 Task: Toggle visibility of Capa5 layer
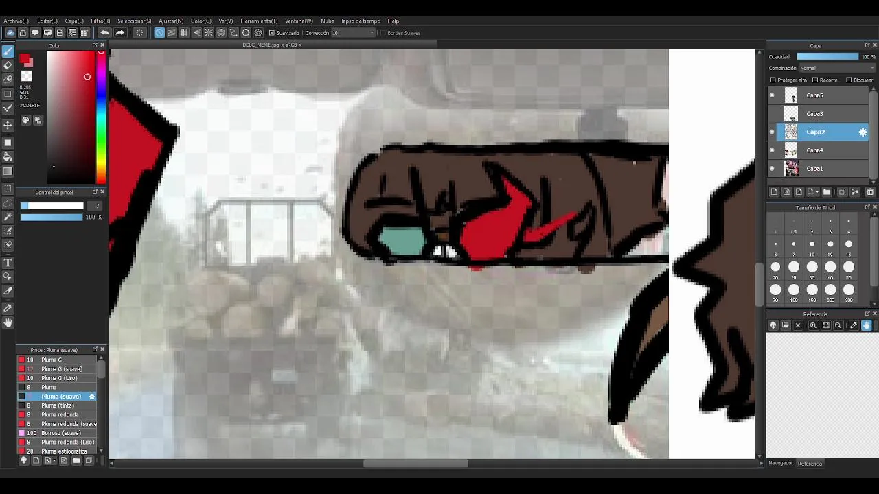click(772, 95)
